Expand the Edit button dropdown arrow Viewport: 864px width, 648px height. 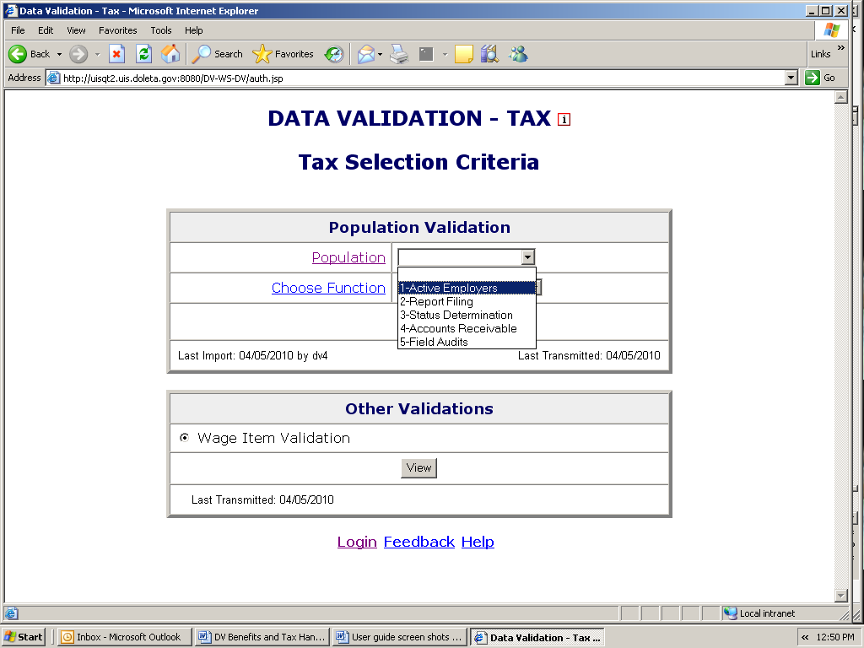[445, 54]
